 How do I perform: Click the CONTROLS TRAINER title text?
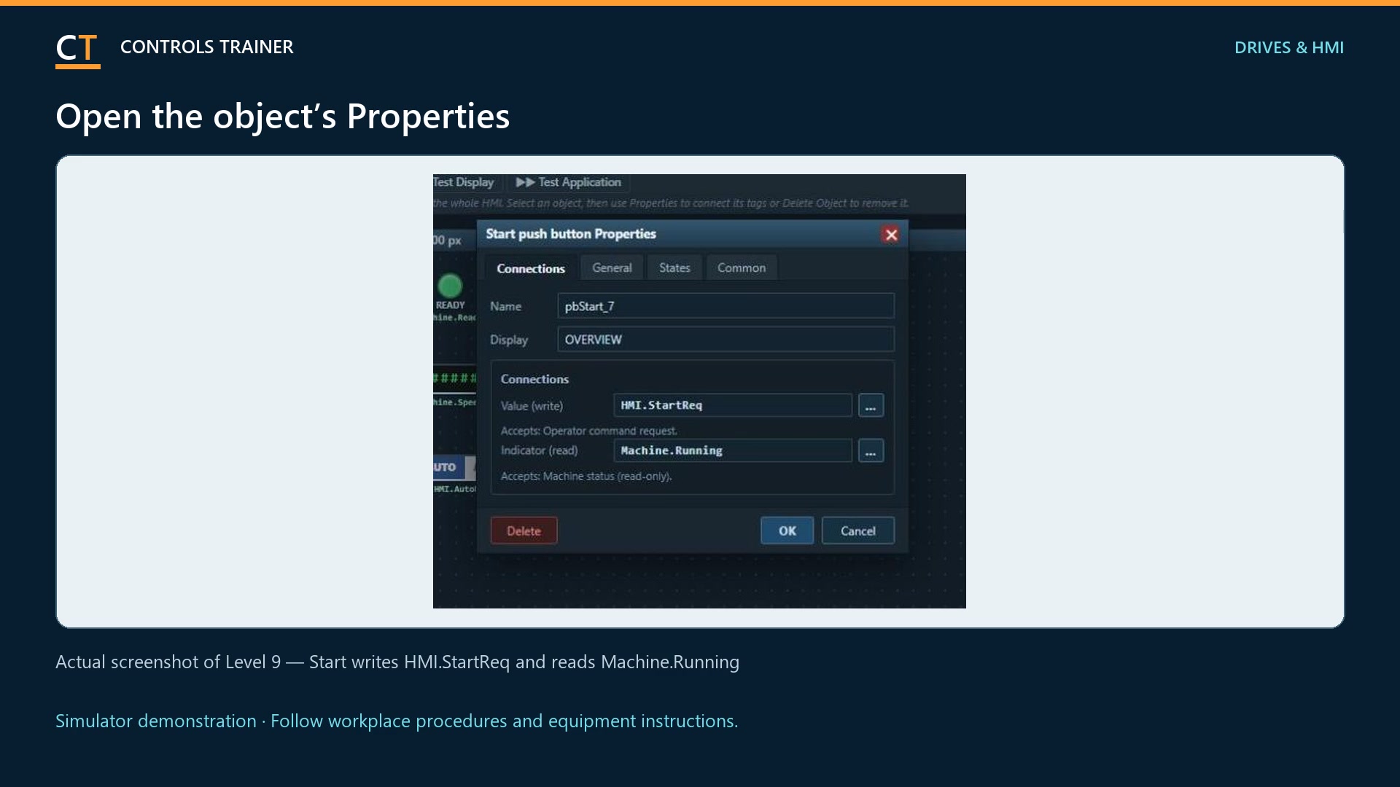tap(206, 47)
